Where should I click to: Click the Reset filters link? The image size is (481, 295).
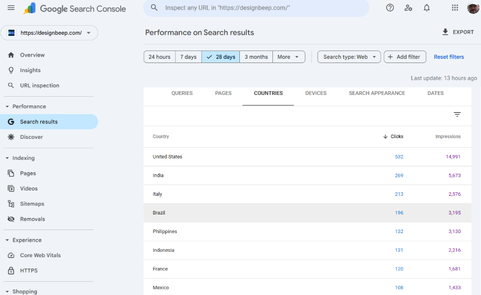(449, 57)
